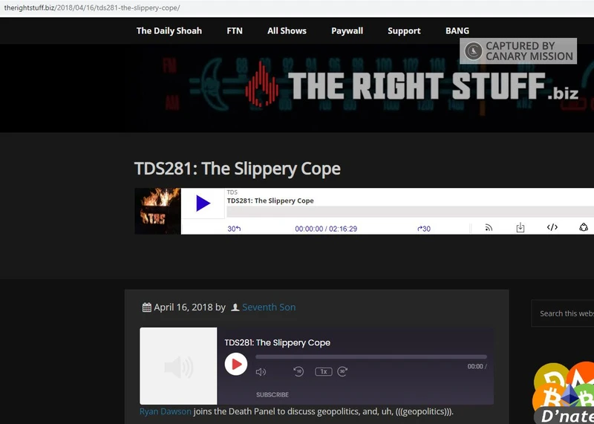This screenshot has height=424, width=594.
Task: Go to the Paywall page
Action: click(347, 30)
